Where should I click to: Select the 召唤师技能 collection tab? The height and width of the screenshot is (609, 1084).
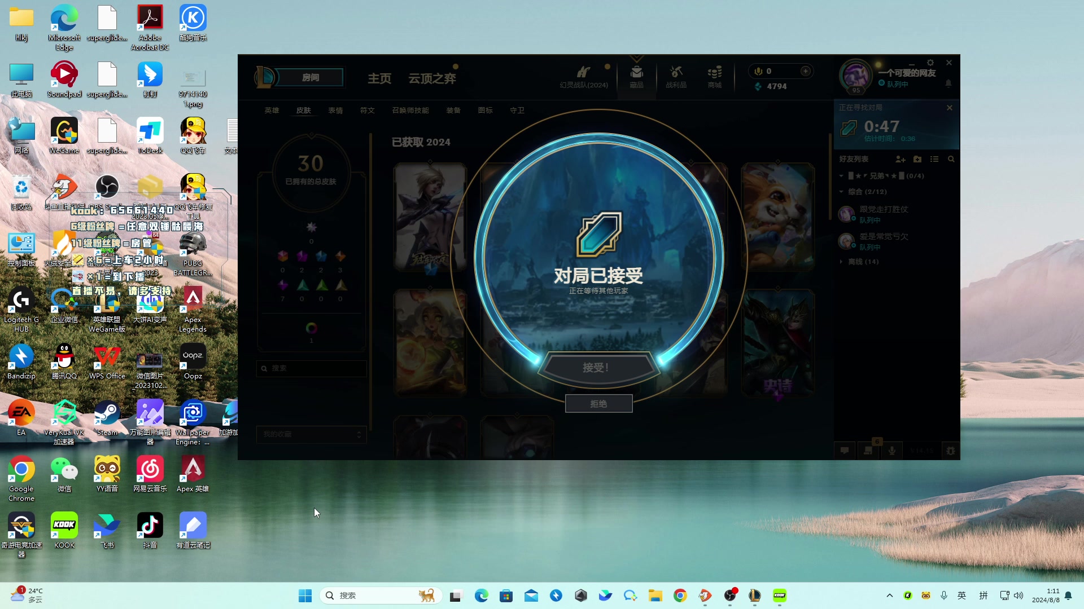[x=410, y=111]
